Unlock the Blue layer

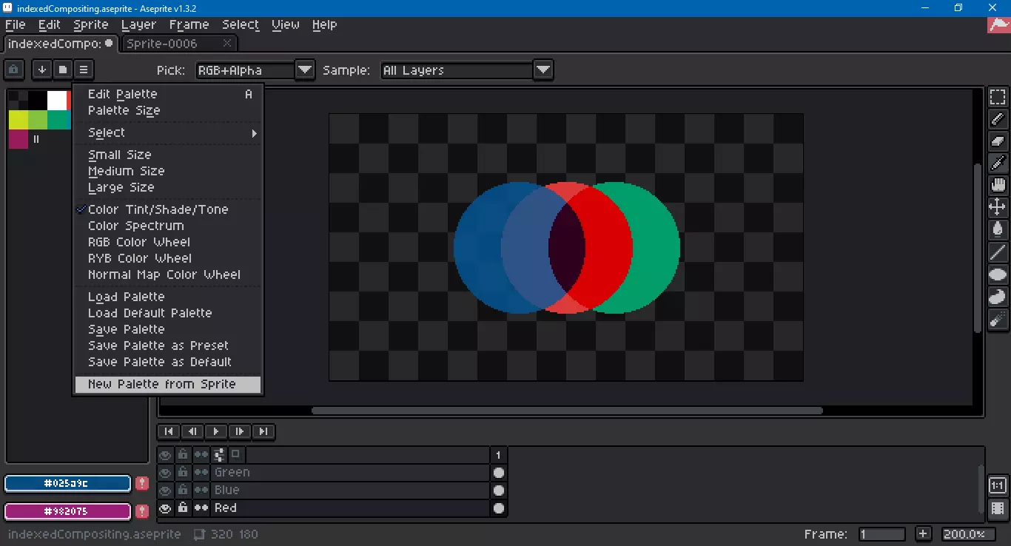click(183, 490)
